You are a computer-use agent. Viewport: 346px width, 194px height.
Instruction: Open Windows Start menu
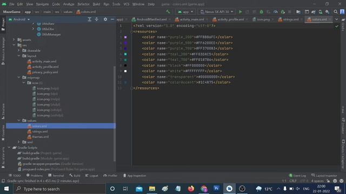pyautogui.click(x=6, y=189)
